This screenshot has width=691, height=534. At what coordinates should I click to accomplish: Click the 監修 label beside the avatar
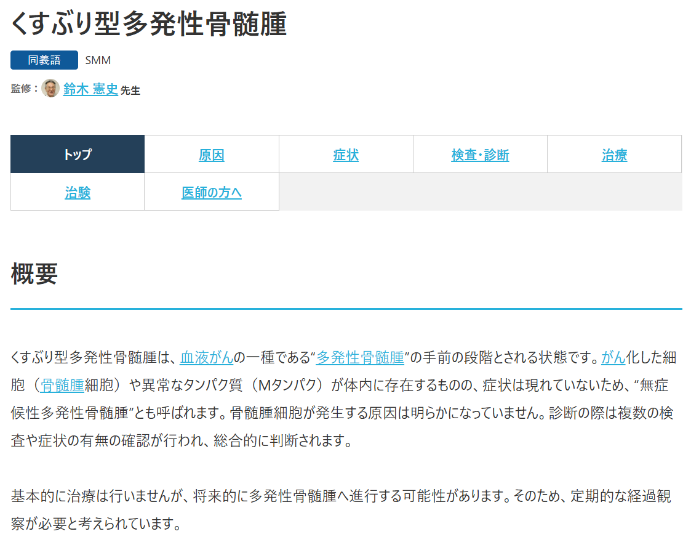(24, 89)
